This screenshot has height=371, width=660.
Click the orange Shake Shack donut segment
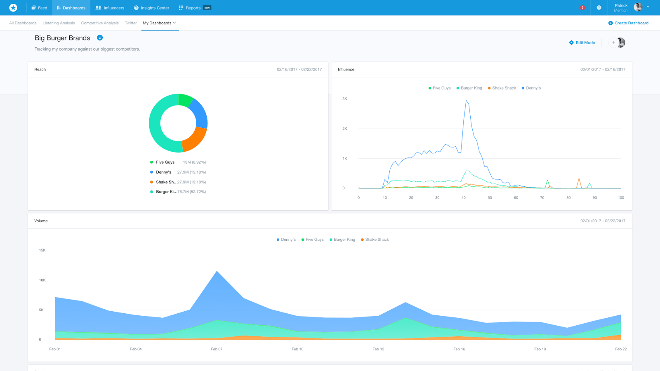(x=195, y=141)
